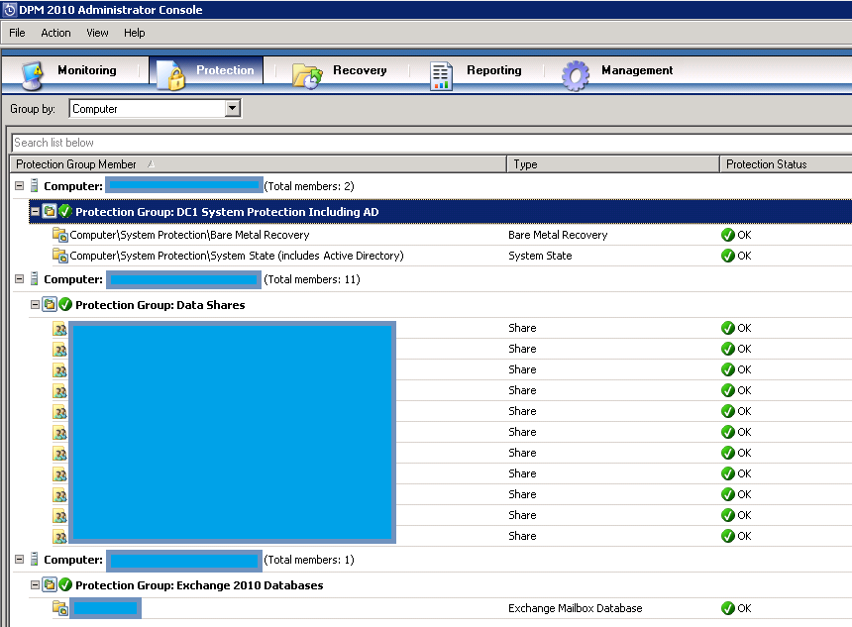The height and width of the screenshot is (627, 852).
Task: Click the Reporting chart sheet icon
Action: (x=441, y=75)
